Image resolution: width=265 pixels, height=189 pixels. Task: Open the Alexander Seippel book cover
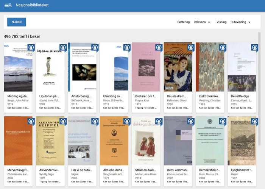coord(50,141)
